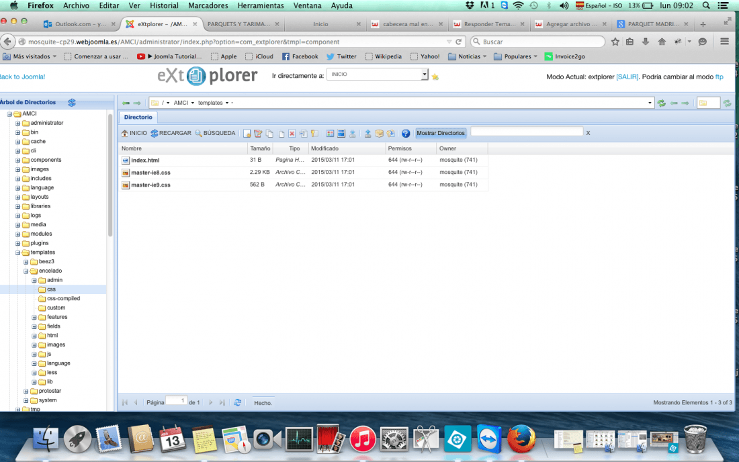Collapse the templates folder in tree
The width and height of the screenshot is (739, 462).
[x=18, y=253]
